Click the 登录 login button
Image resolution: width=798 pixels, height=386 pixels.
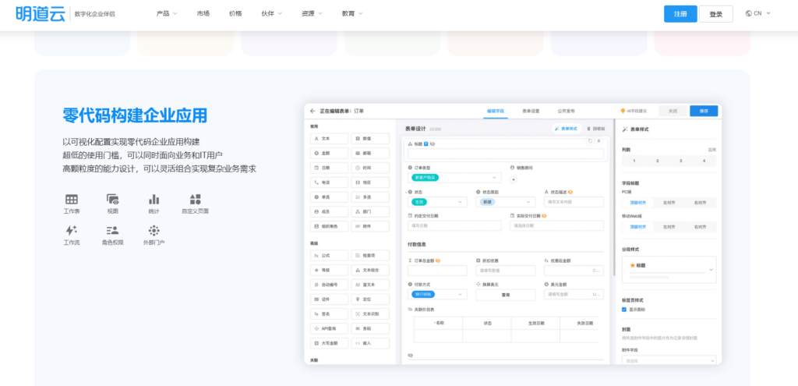[x=716, y=14]
